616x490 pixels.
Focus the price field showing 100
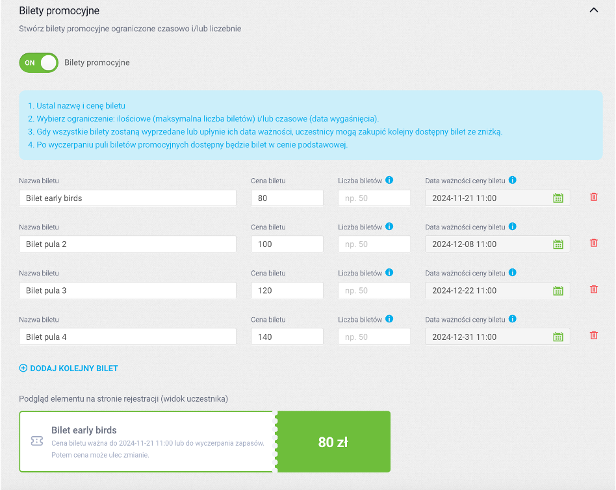[287, 244]
